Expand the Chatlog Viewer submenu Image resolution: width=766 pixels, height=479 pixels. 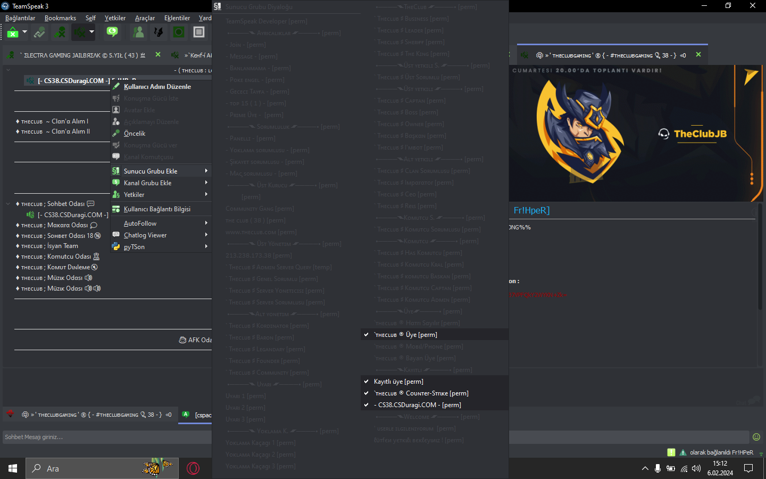[161, 235]
